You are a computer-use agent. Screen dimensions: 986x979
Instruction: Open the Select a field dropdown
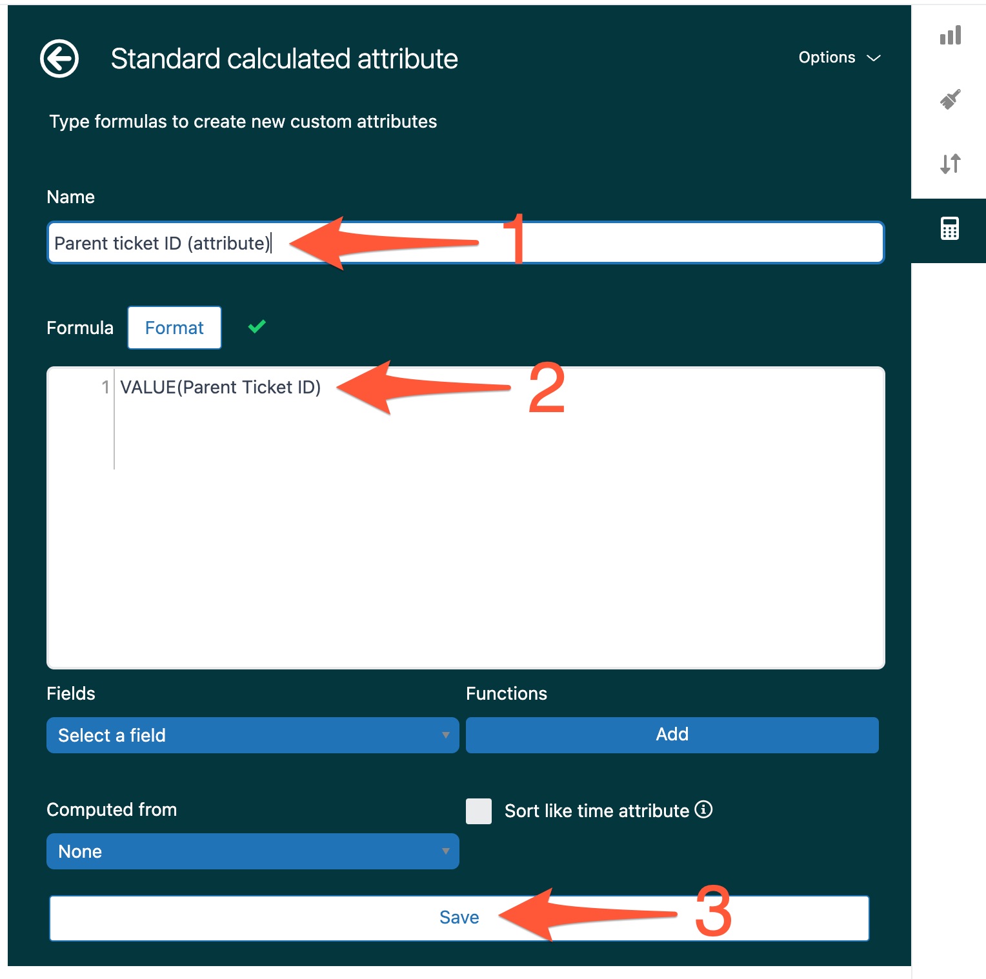pyautogui.click(x=253, y=735)
